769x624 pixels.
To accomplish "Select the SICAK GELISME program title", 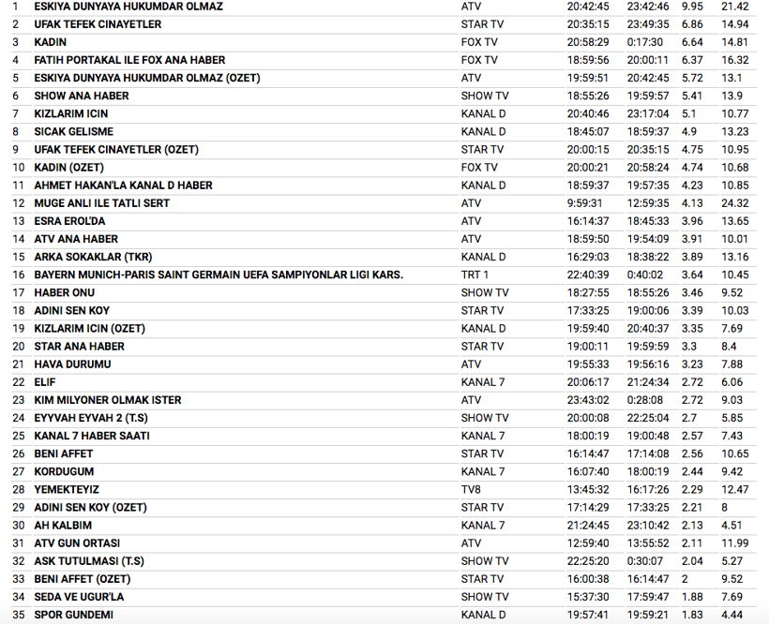I will (74, 132).
